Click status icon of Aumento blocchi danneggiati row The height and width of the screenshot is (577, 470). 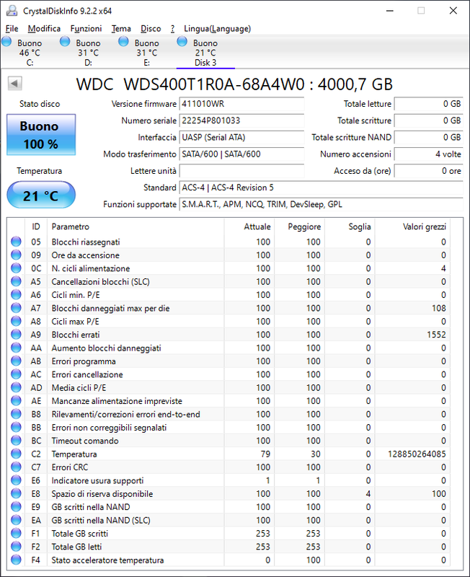16,348
